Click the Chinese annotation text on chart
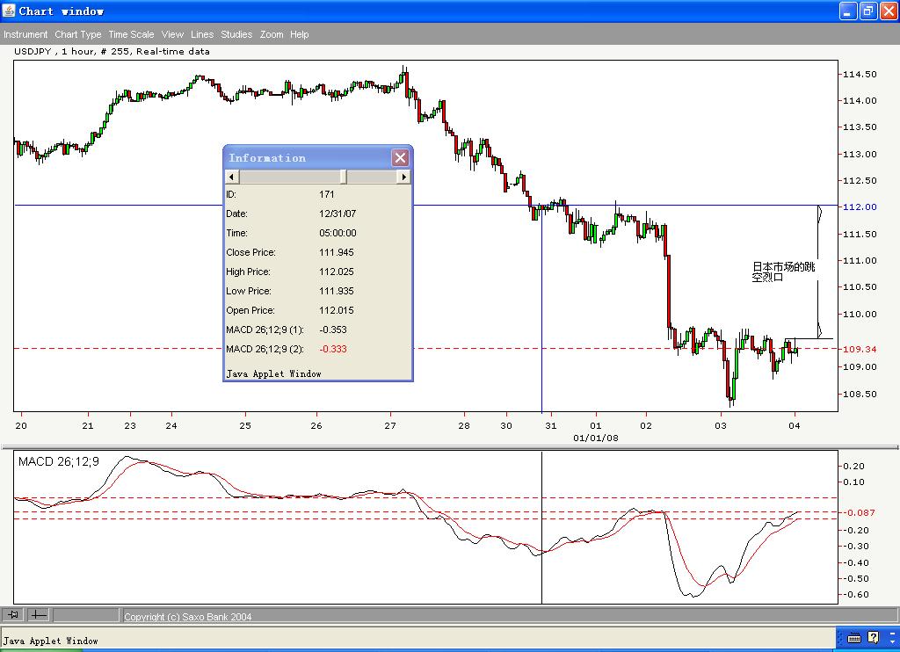 click(x=783, y=272)
